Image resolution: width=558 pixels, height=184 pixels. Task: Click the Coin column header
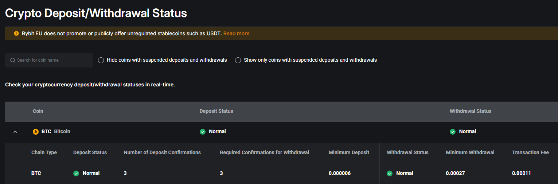tap(38, 111)
